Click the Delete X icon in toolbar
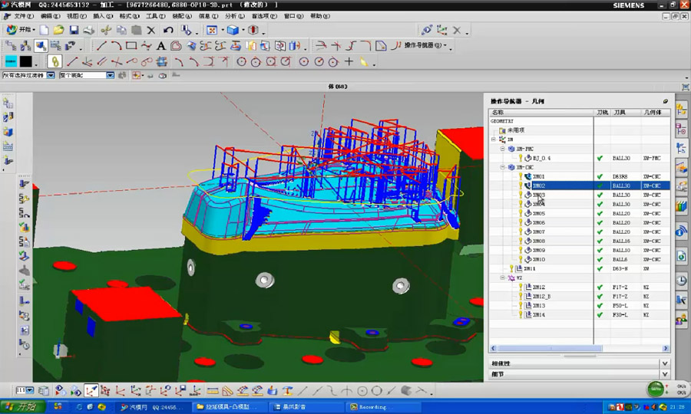 click(150, 30)
